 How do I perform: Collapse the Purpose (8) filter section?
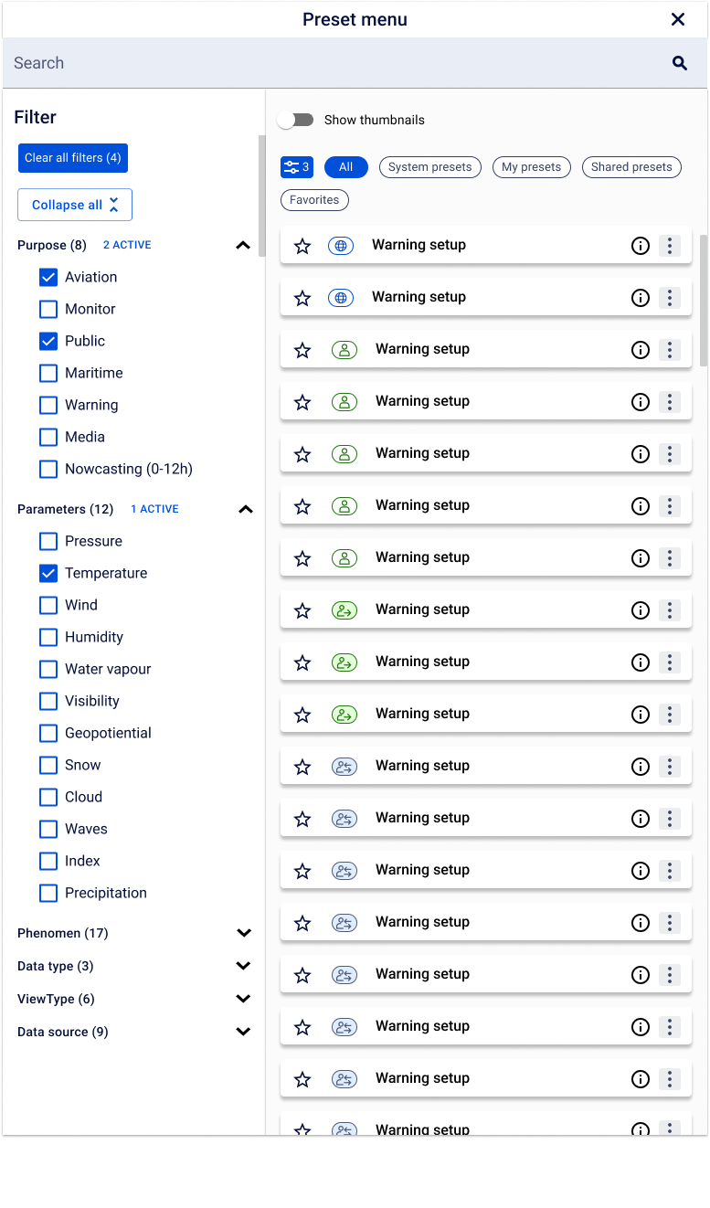pyautogui.click(x=243, y=245)
